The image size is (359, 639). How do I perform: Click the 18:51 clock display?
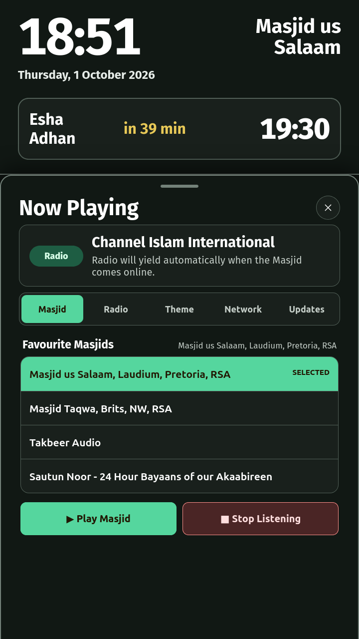pos(79,37)
